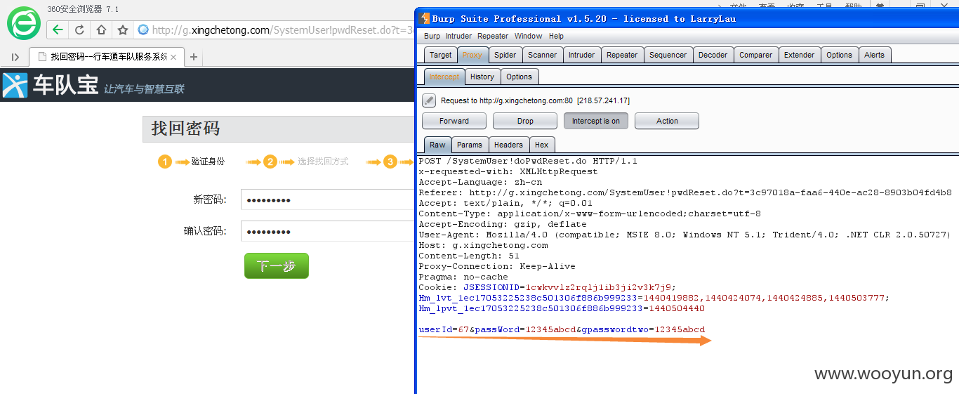Select the Proxy Options sub-tab

tap(520, 77)
